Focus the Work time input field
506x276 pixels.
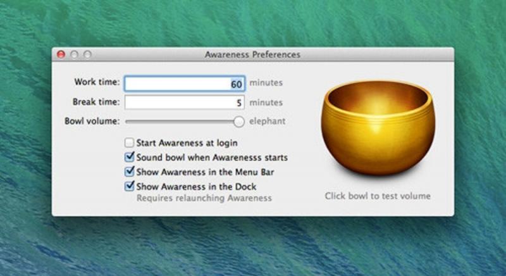pos(185,84)
